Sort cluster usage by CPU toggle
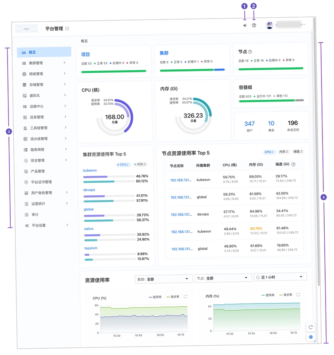The width and height of the screenshot is (334, 355). [x=123, y=165]
